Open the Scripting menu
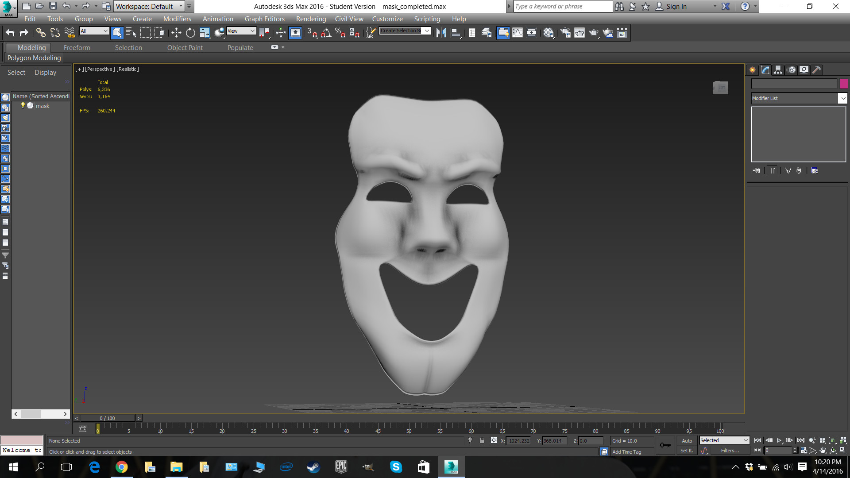The image size is (850, 478). 427,19
